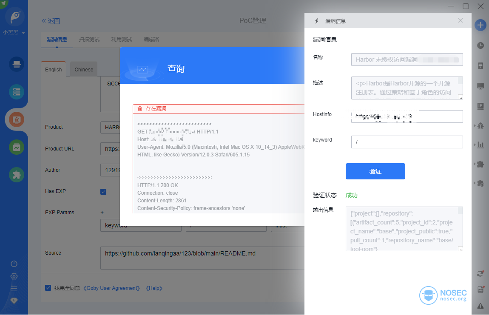Switch to the 漏洞信息 tab in PoC管理
Image resolution: width=489 pixels, height=315 pixels.
(57, 40)
